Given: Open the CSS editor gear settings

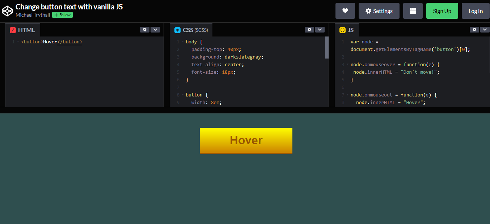Looking at the screenshot, I should [309, 30].
